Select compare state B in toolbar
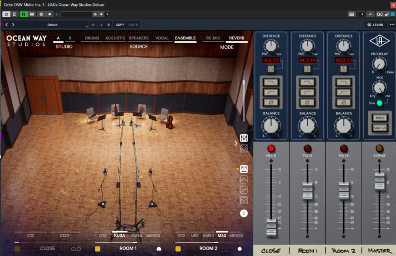Image resolution: width=396 pixels, height=256 pixels. (108, 25)
